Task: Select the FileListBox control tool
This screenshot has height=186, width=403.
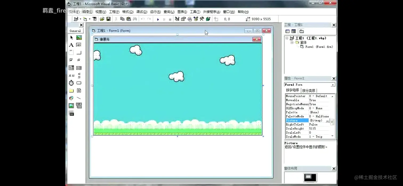Action: (x=79, y=91)
